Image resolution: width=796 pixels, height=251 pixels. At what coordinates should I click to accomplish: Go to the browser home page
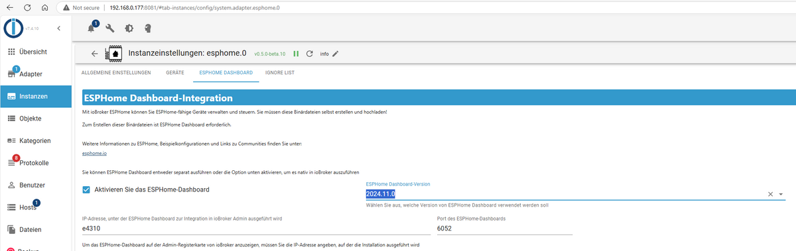pos(44,7)
